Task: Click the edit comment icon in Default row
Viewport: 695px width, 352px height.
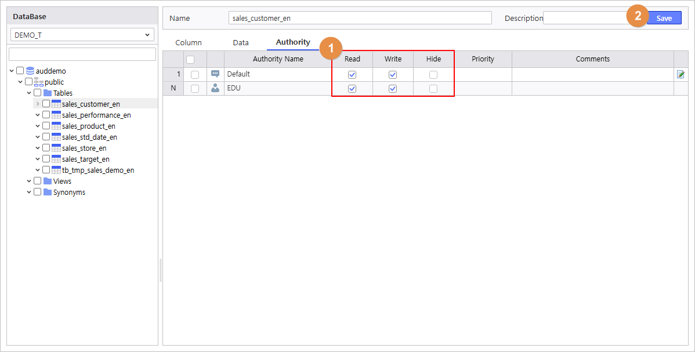Action: (680, 74)
